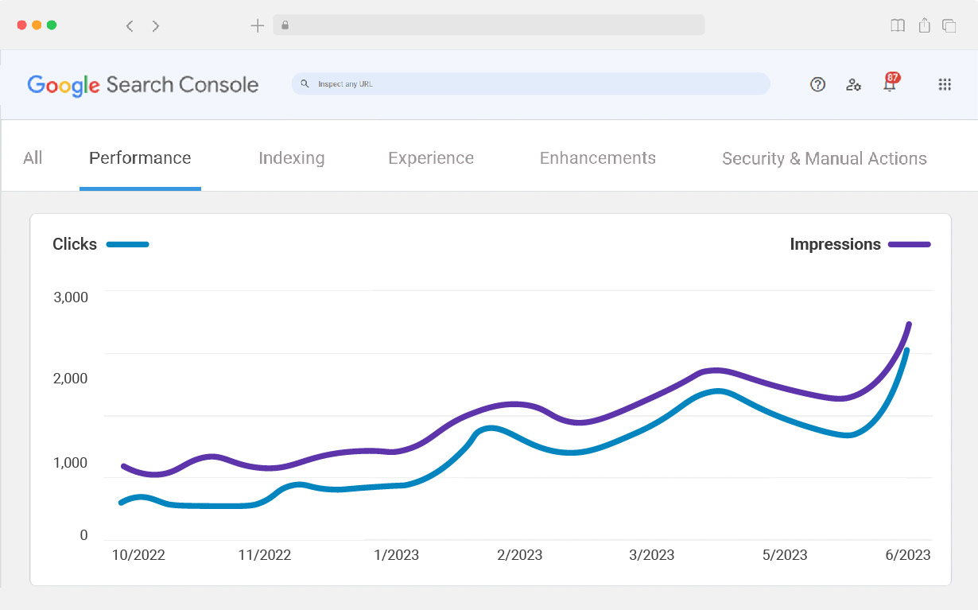Click the browser share icon
Screen dimensions: 978x610
(924, 25)
